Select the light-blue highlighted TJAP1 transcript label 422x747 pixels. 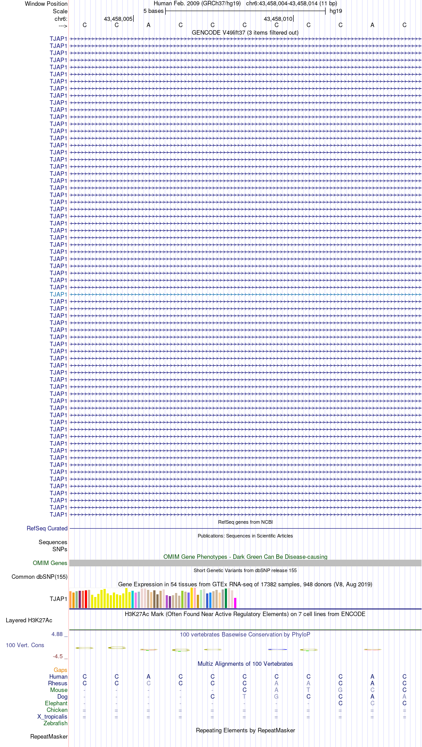[x=59, y=294]
